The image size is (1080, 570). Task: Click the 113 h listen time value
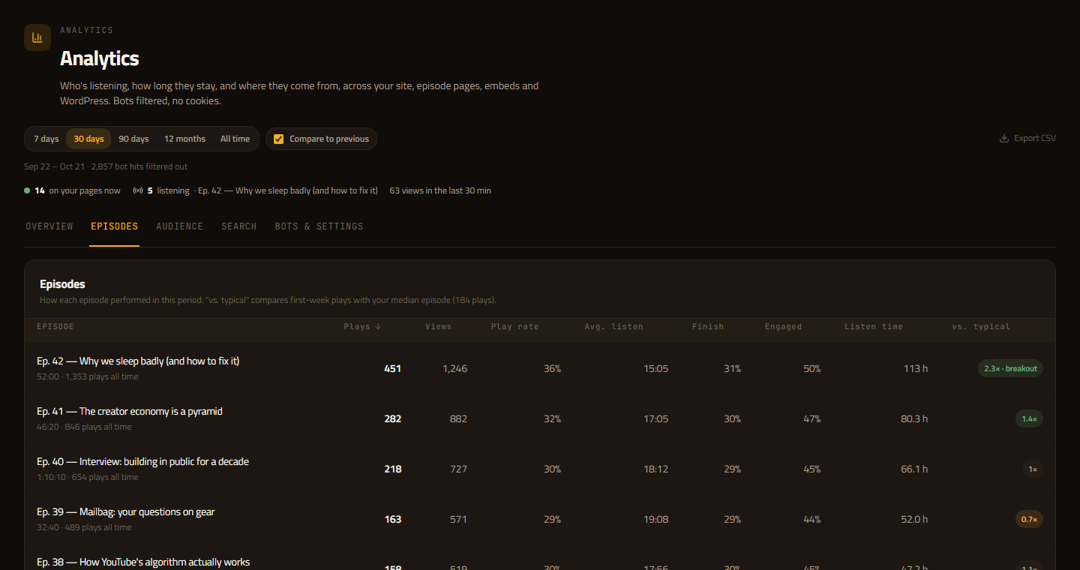916,368
